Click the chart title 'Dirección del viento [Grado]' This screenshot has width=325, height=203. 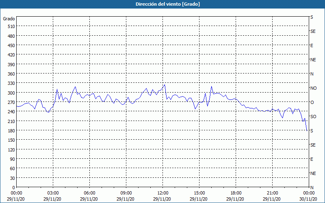tap(168, 4)
